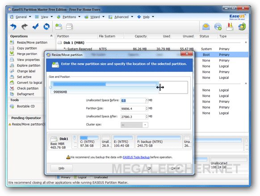The image size is (260, 196).
Task: Open the Help menu
Action: pos(146,17)
